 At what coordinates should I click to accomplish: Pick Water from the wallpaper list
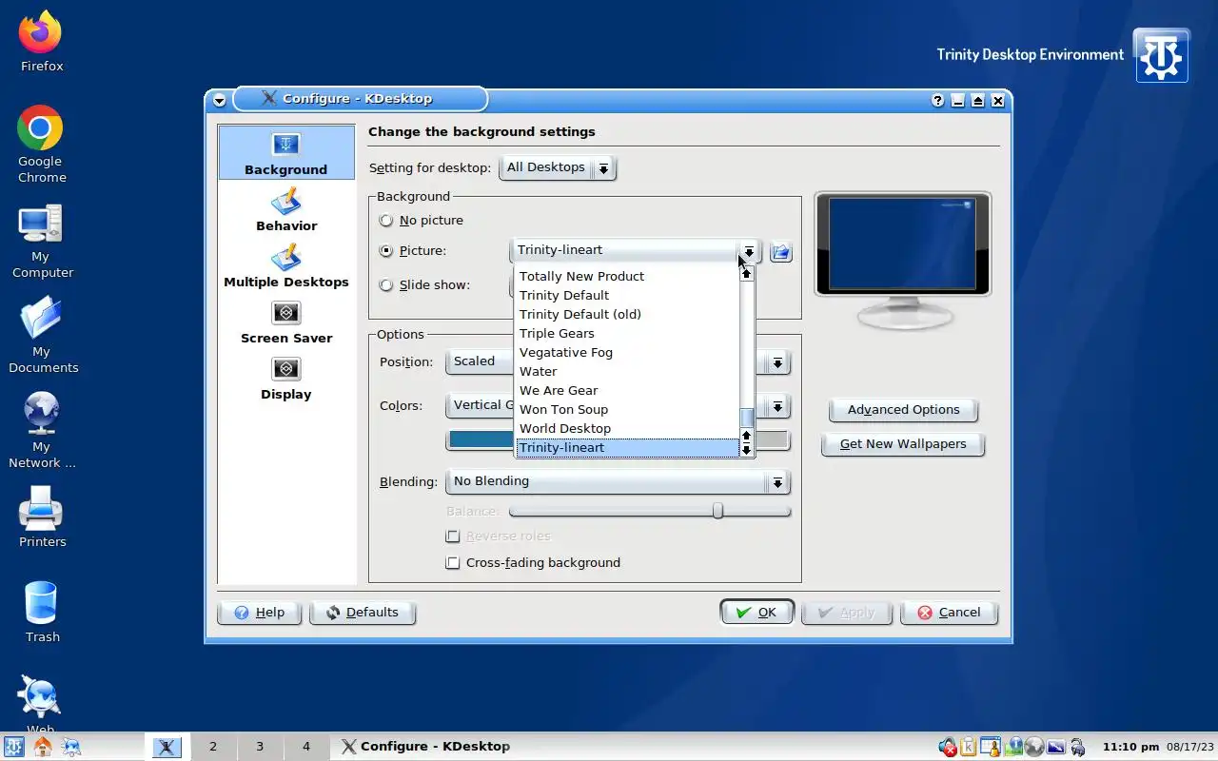tap(627, 372)
